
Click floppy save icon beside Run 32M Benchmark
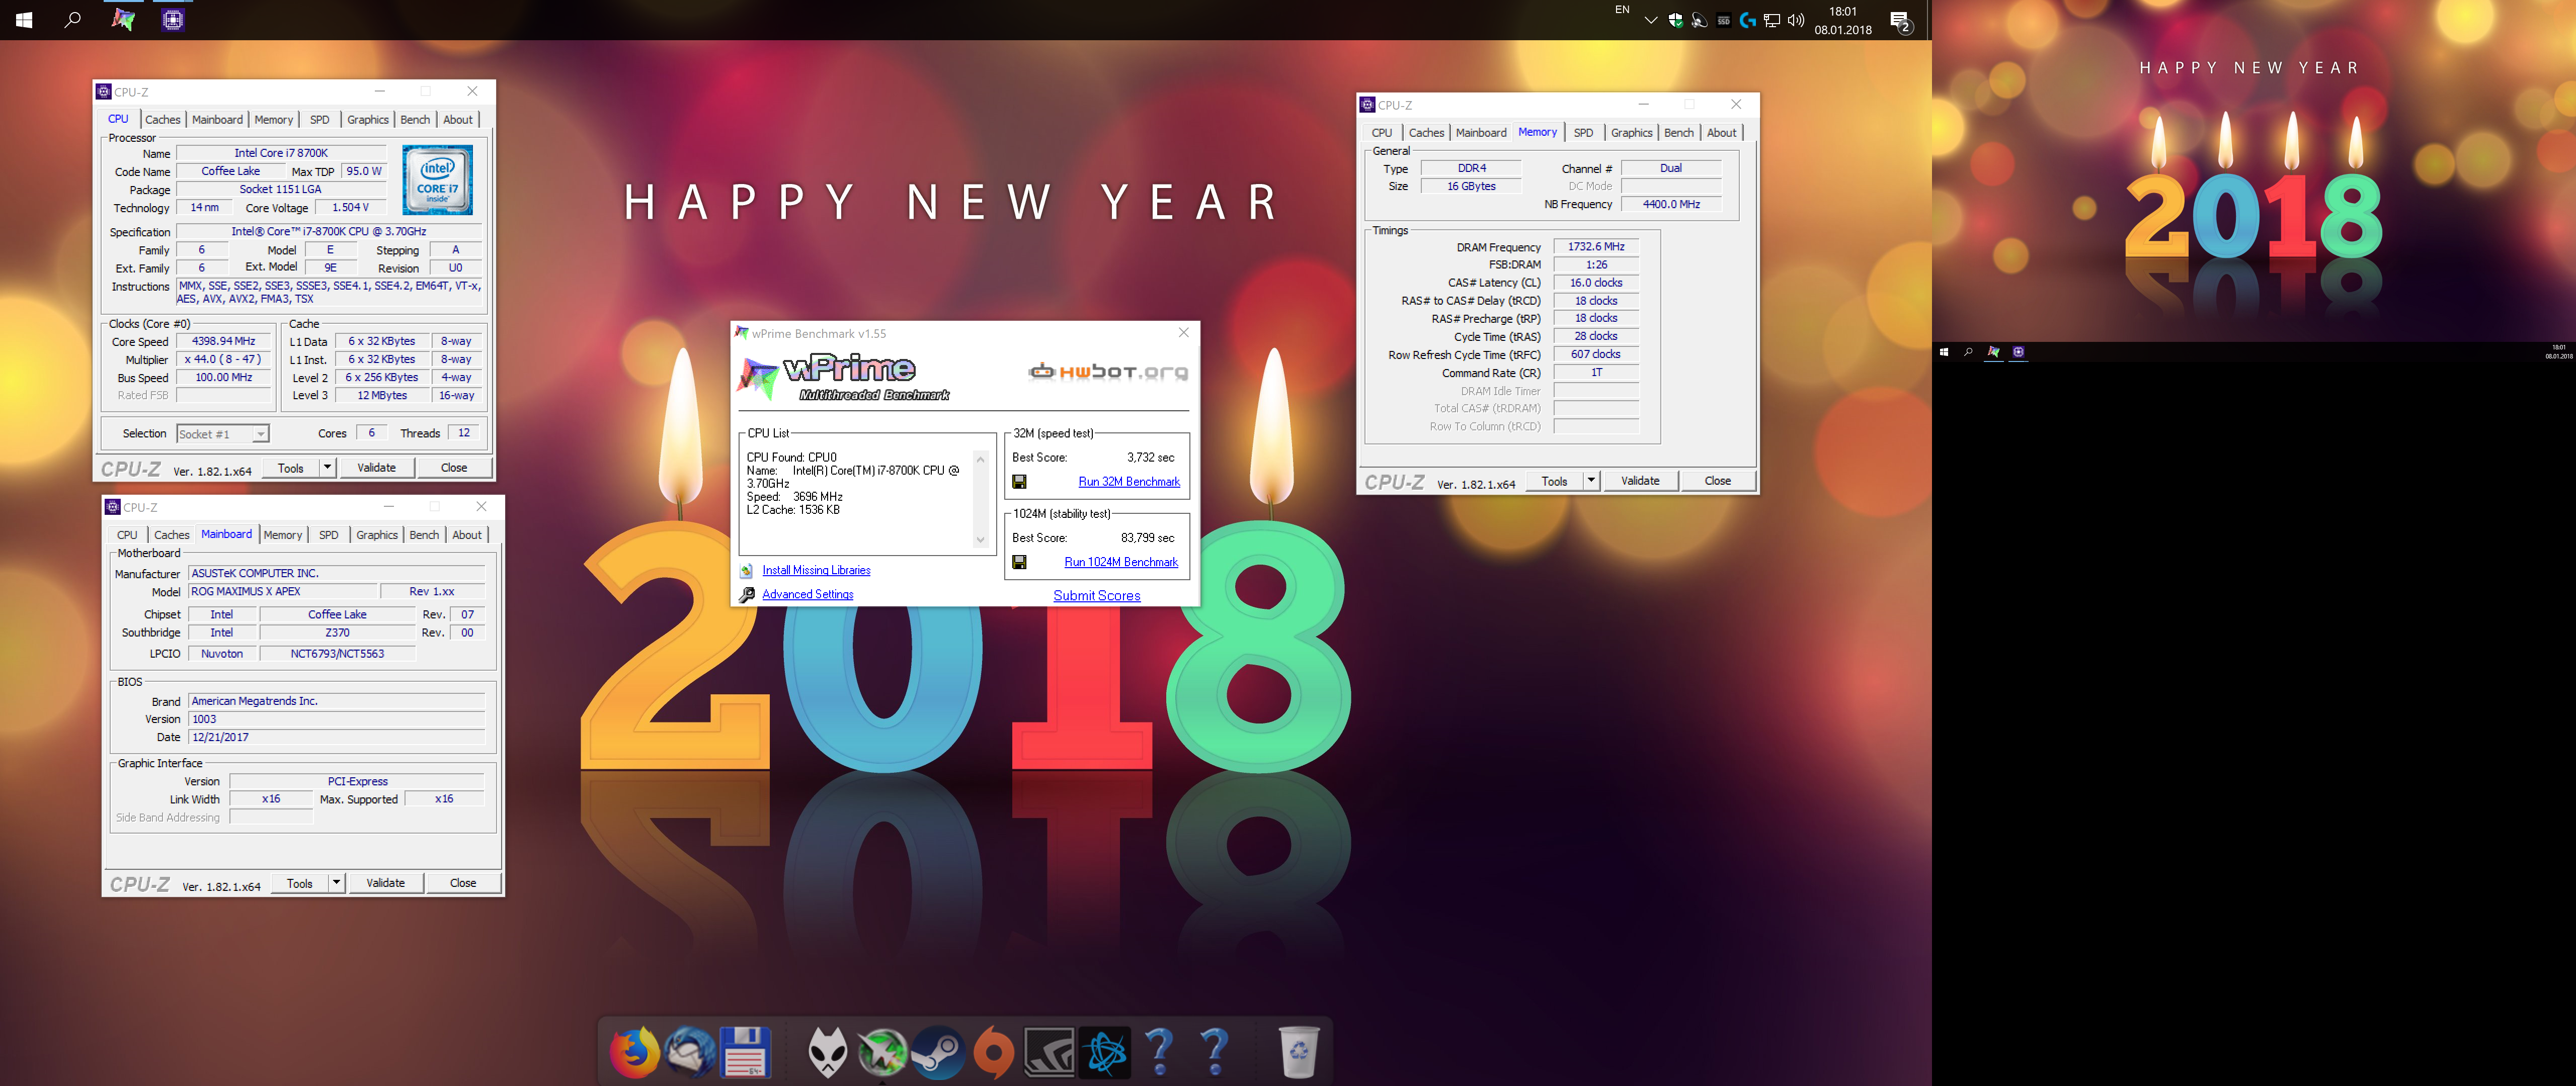pyautogui.click(x=1019, y=482)
